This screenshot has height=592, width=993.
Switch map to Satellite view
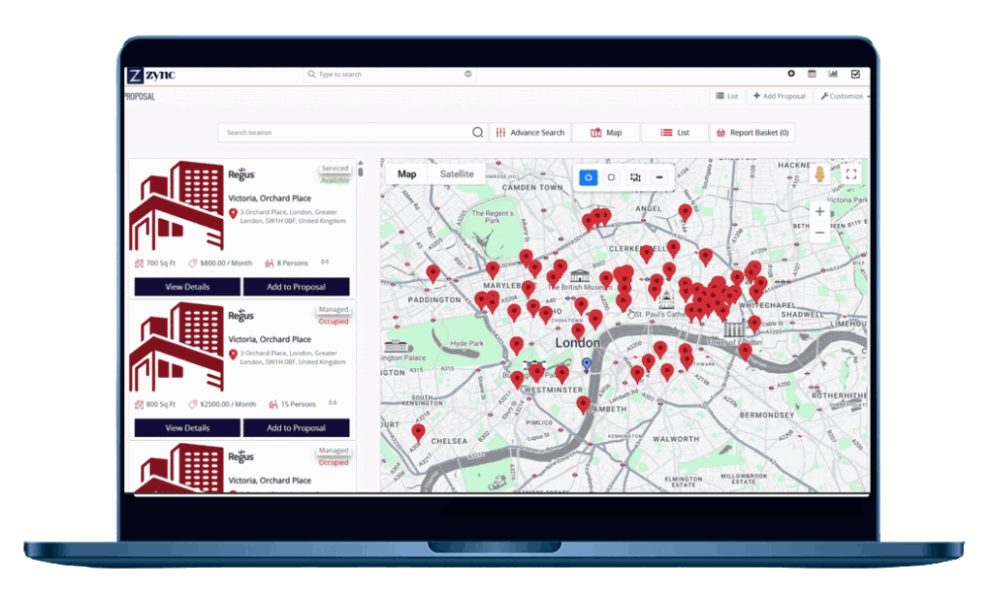click(x=457, y=174)
